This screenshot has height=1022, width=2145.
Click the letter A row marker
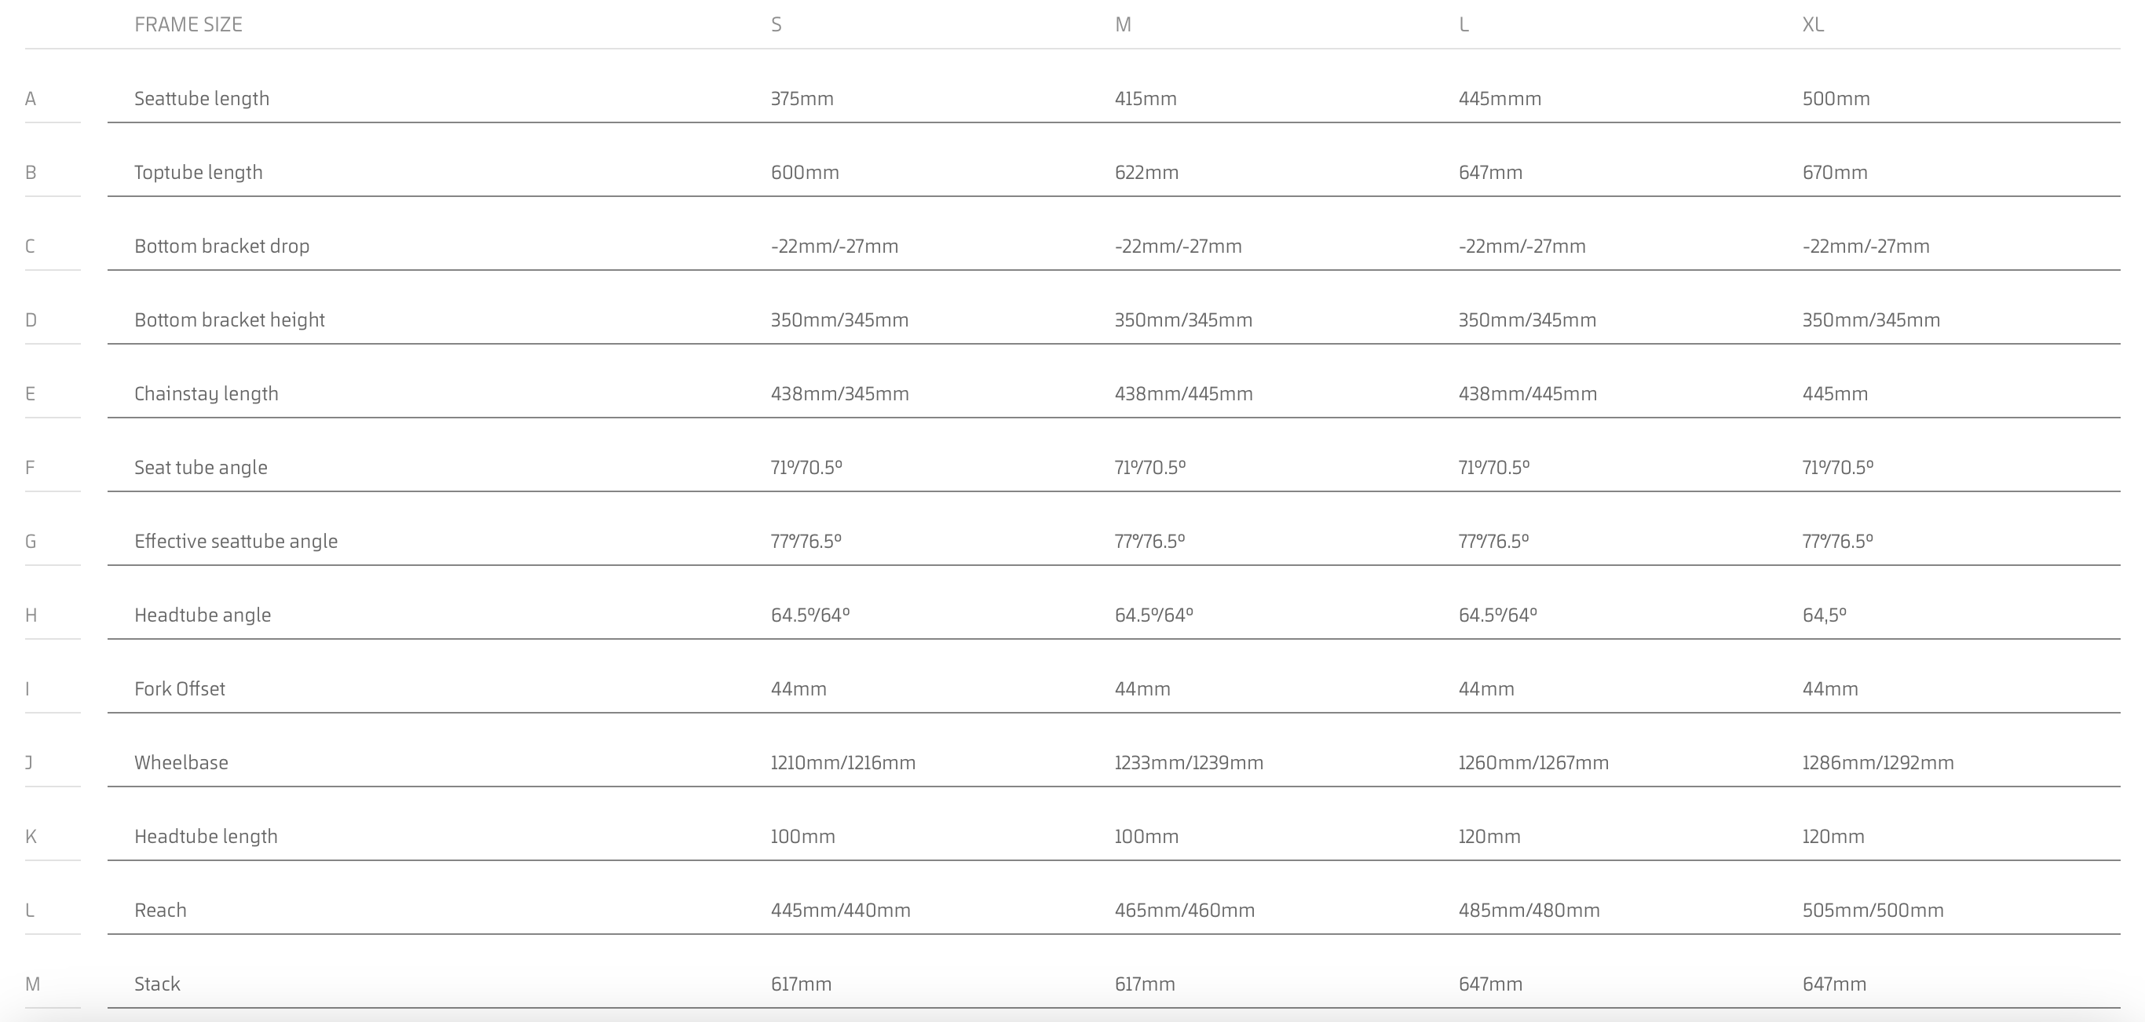(31, 99)
